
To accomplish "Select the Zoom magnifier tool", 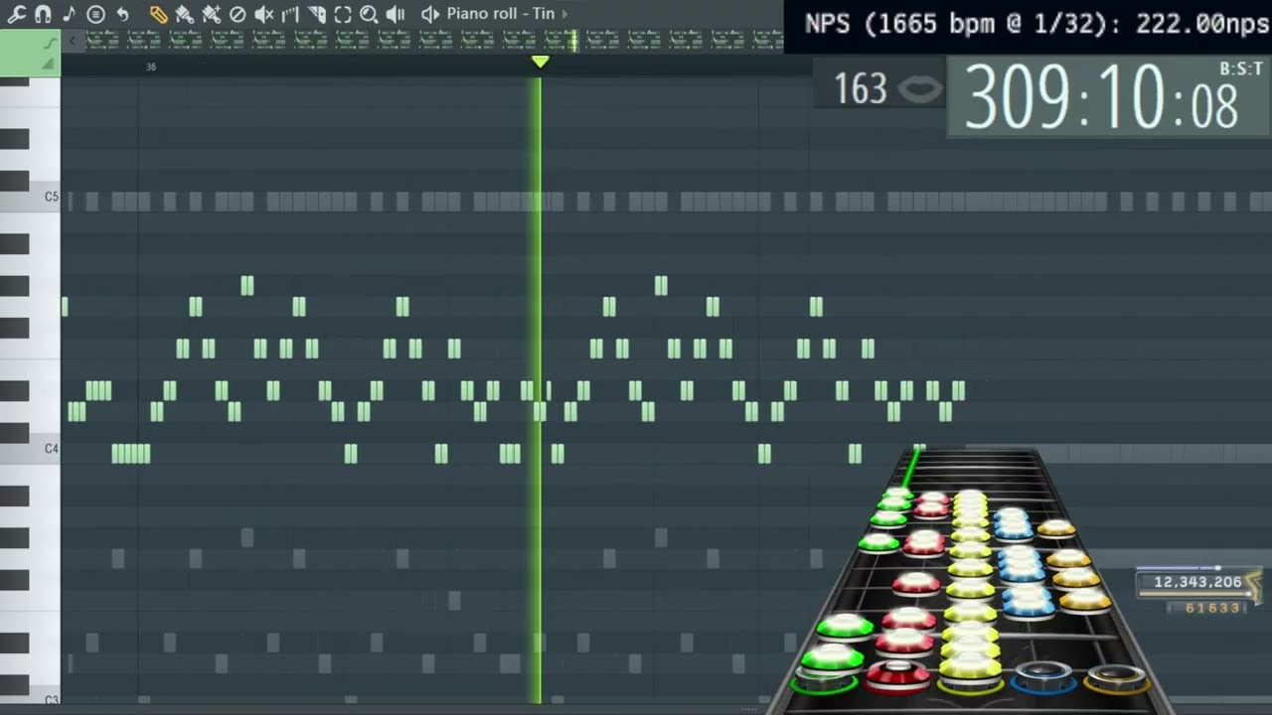I will pyautogui.click(x=369, y=14).
